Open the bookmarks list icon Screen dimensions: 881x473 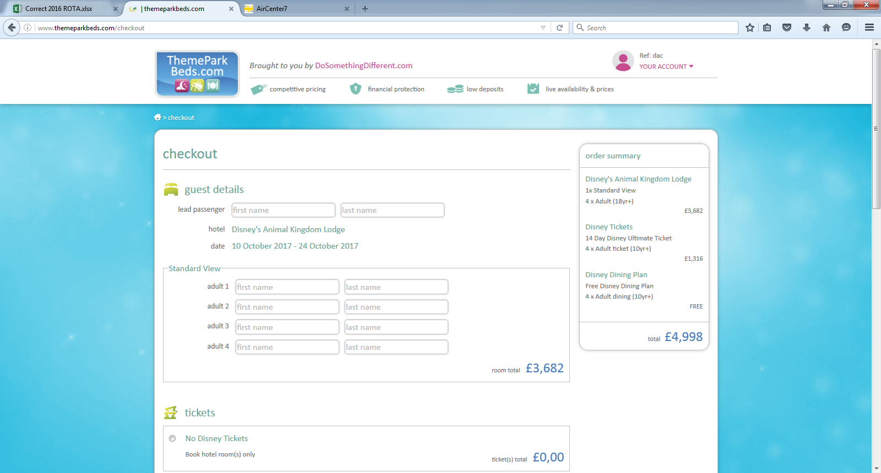point(767,28)
